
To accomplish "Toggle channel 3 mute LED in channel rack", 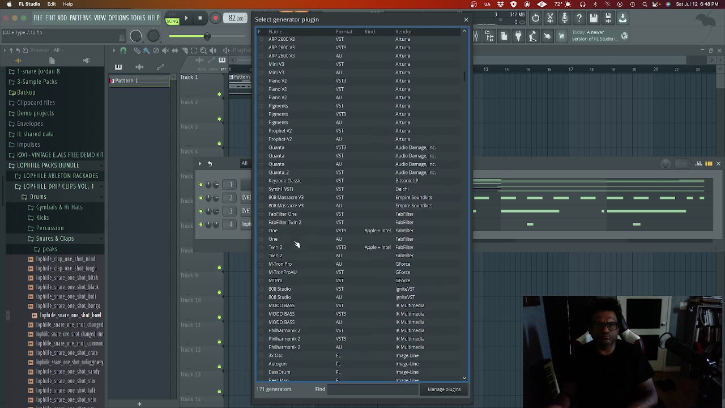I will coord(201,211).
